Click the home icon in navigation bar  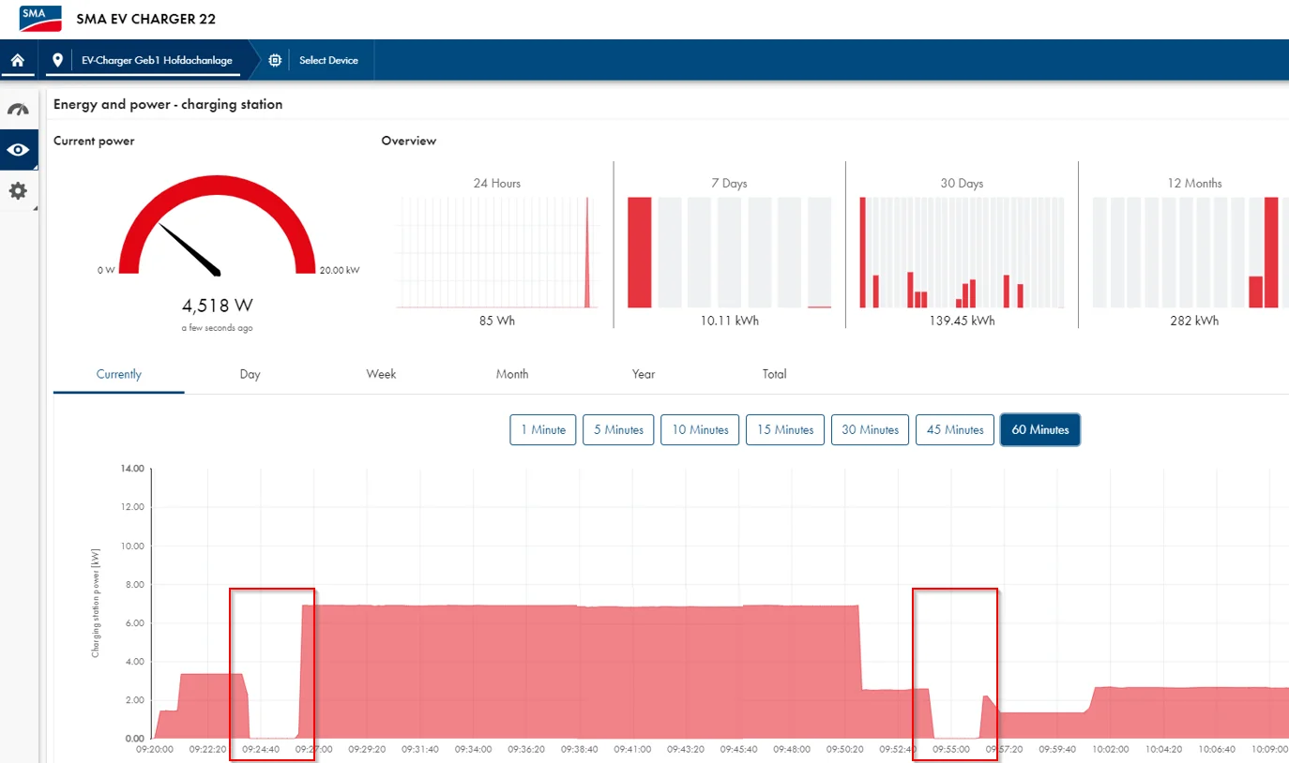17,60
